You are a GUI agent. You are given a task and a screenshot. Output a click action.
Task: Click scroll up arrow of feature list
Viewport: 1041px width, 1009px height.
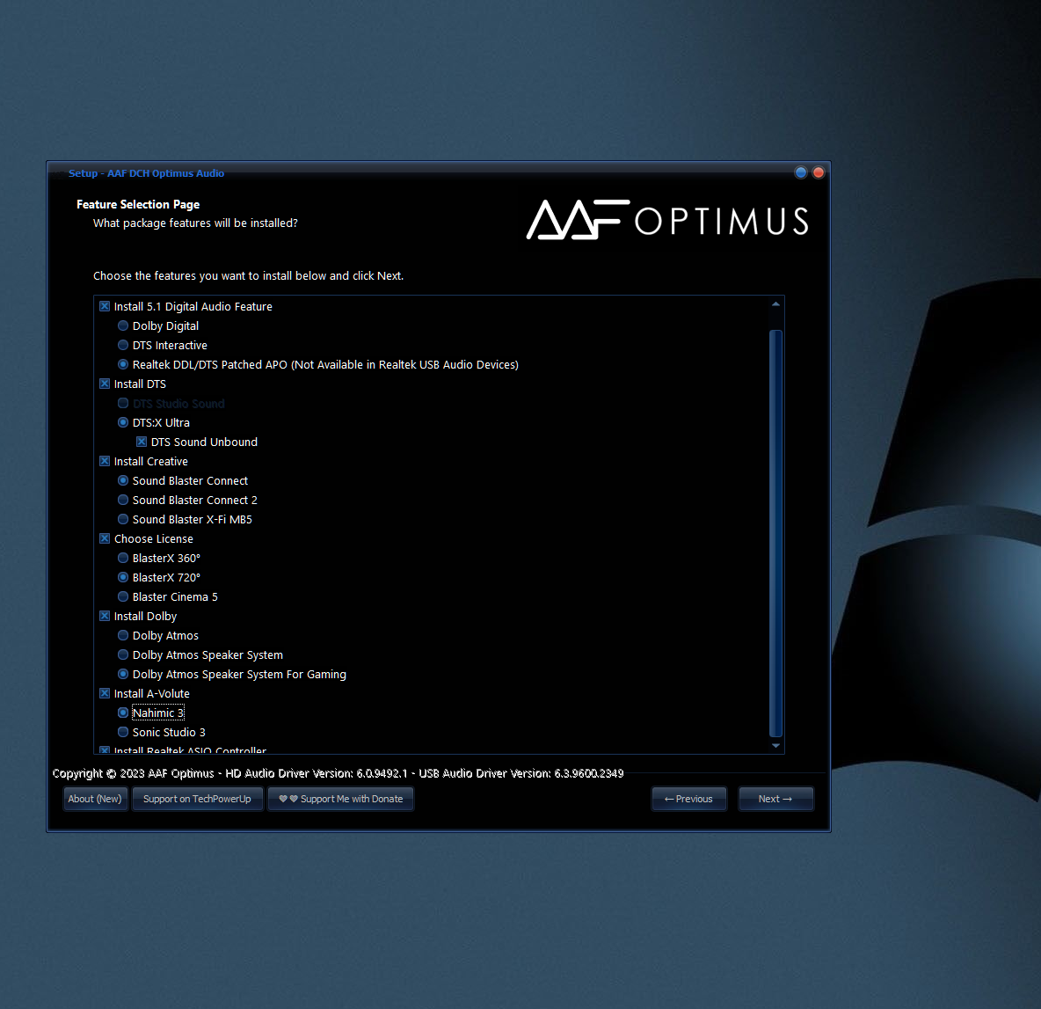point(775,304)
